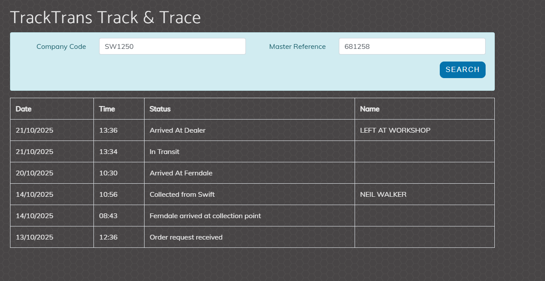Click the 08:43 time cell

point(108,216)
